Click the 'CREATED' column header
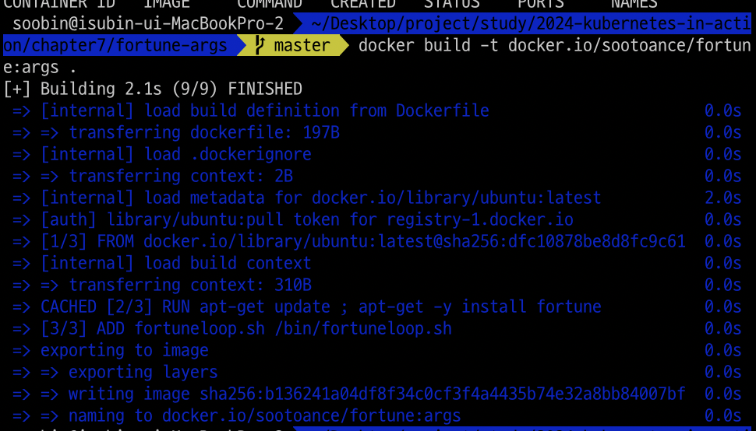Image resolution: width=756 pixels, height=431 pixels. coord(363,4)
